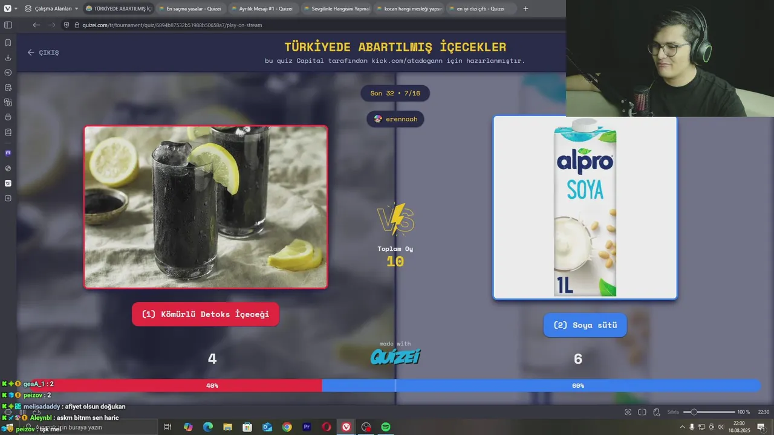This screenshot has height=435, width=774.
Task: Open Windows notification center
Action: tap(761, 427)
